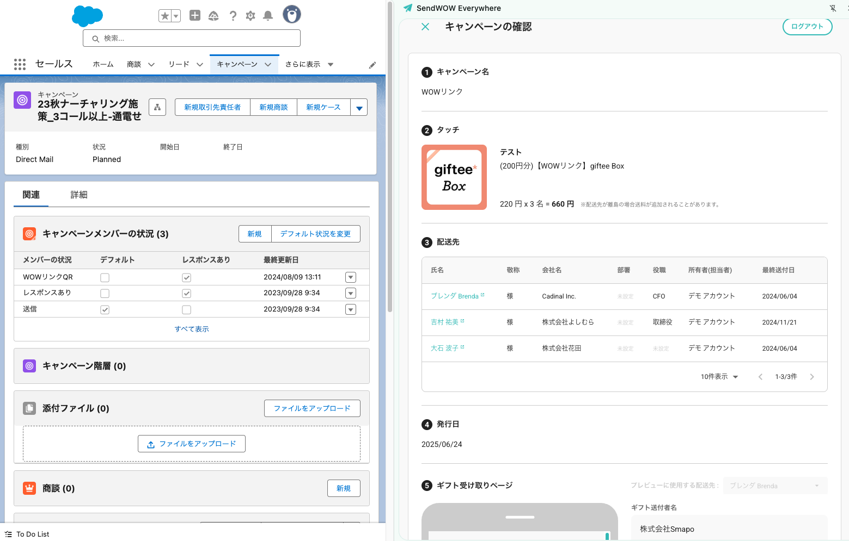Click 新規 in campaign member status
849x541 pixels.
(x=255, y=234)
